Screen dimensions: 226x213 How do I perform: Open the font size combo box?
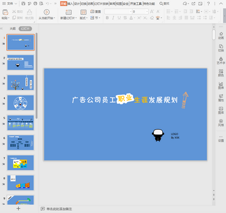point(140,12)
